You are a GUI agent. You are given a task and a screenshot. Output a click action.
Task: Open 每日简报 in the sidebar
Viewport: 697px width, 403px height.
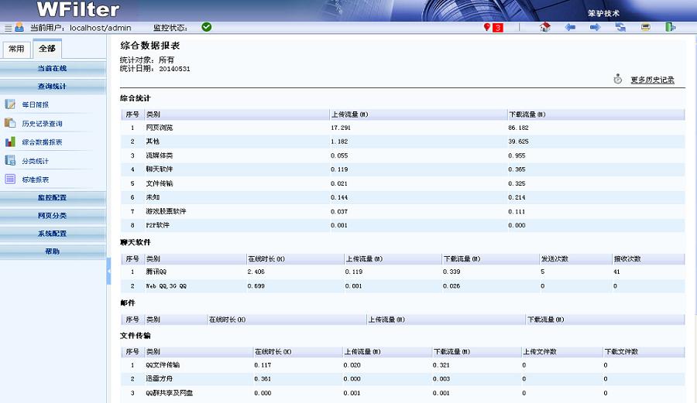(x=35, y=104)
